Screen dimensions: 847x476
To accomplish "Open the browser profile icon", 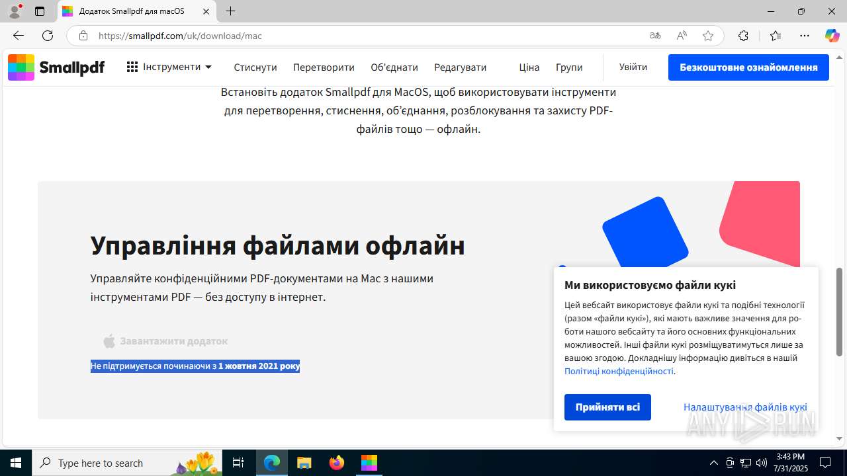I will coord(15,11).
